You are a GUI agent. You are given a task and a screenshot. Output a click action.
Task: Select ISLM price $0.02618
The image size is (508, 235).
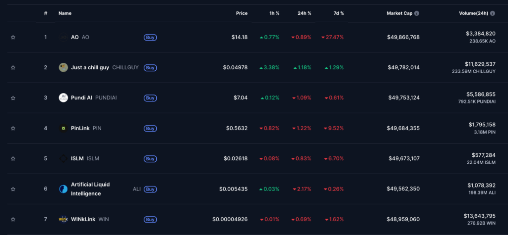(236, 159)
